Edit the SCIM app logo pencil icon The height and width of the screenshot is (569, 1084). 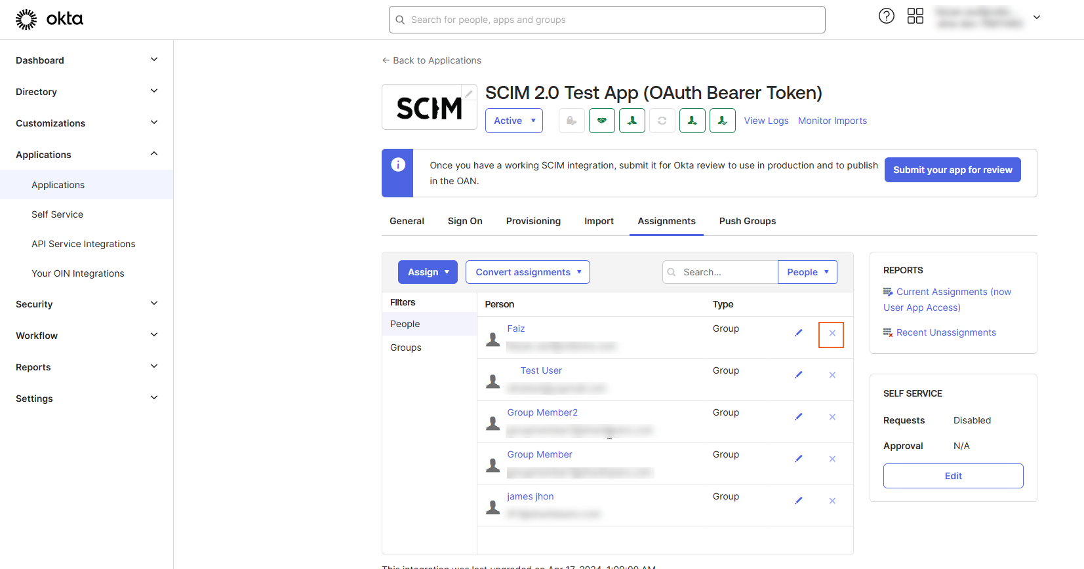469,94
